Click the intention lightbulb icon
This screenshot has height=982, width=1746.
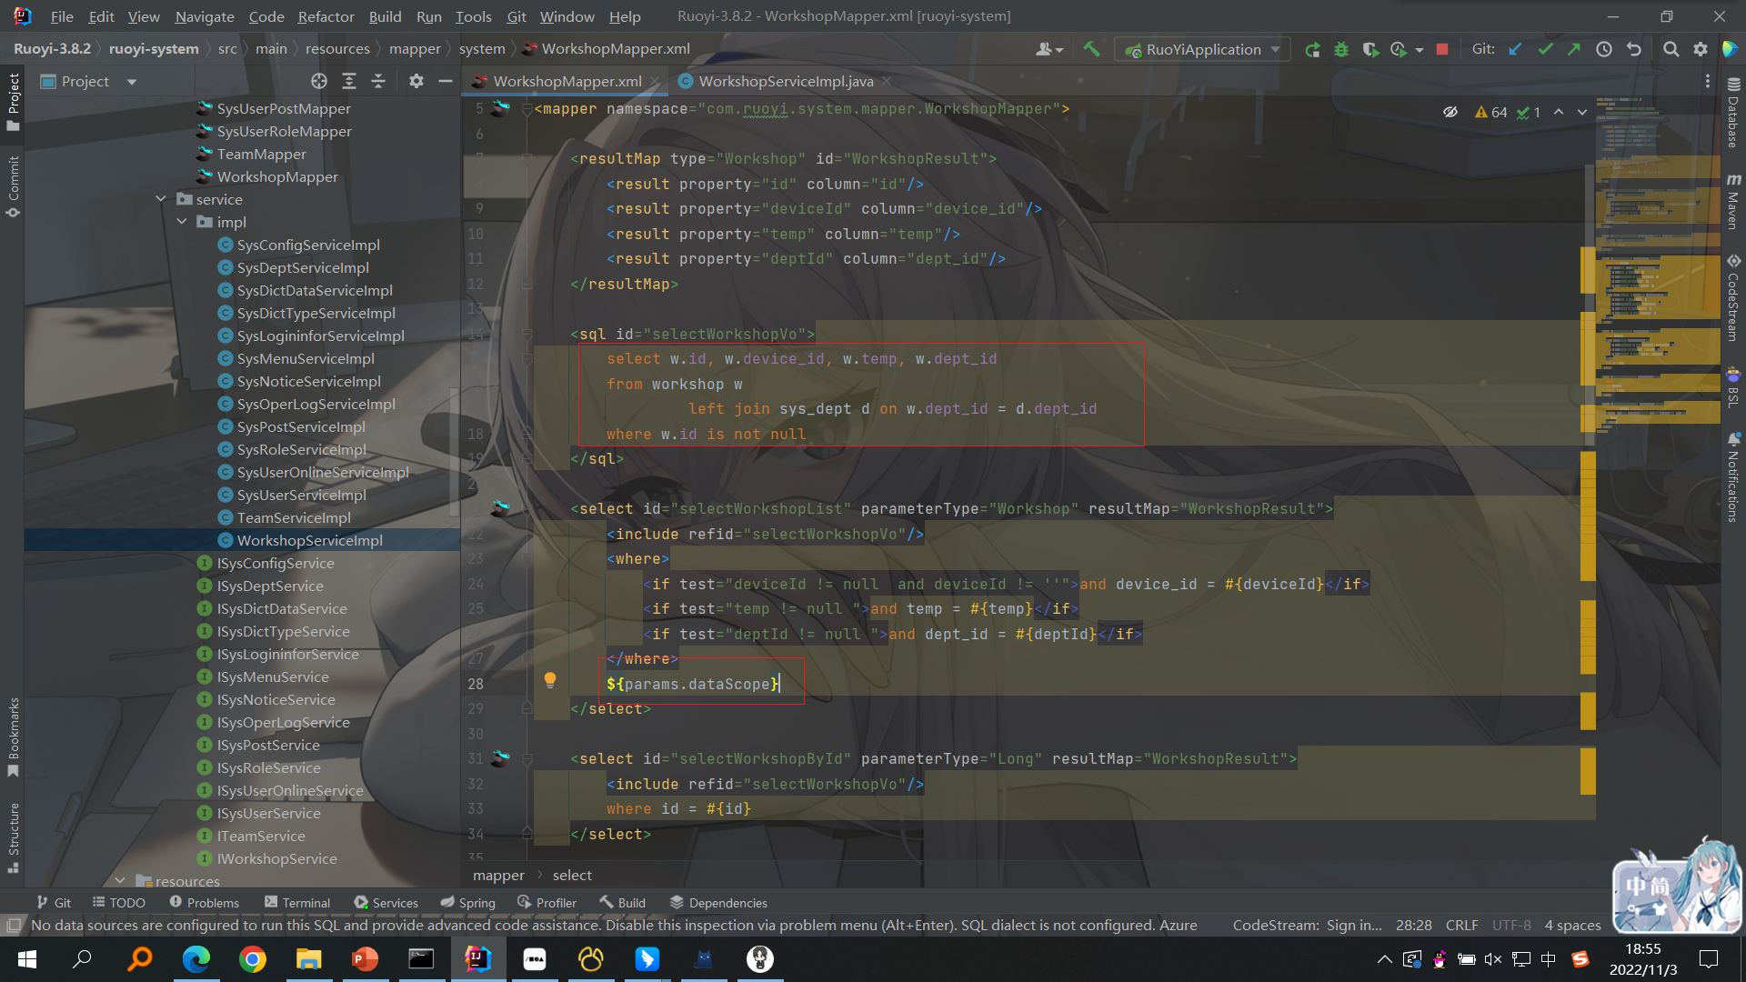(550, 679)
